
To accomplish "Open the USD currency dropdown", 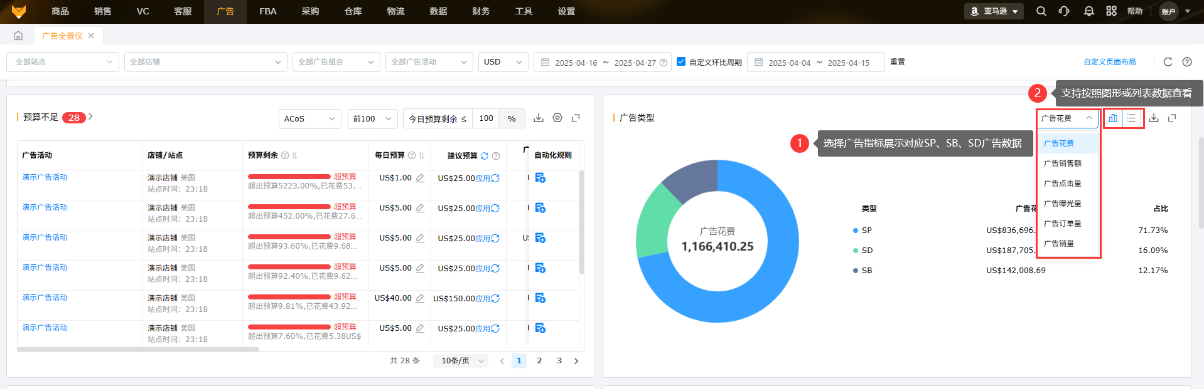I will coord(503,62).
